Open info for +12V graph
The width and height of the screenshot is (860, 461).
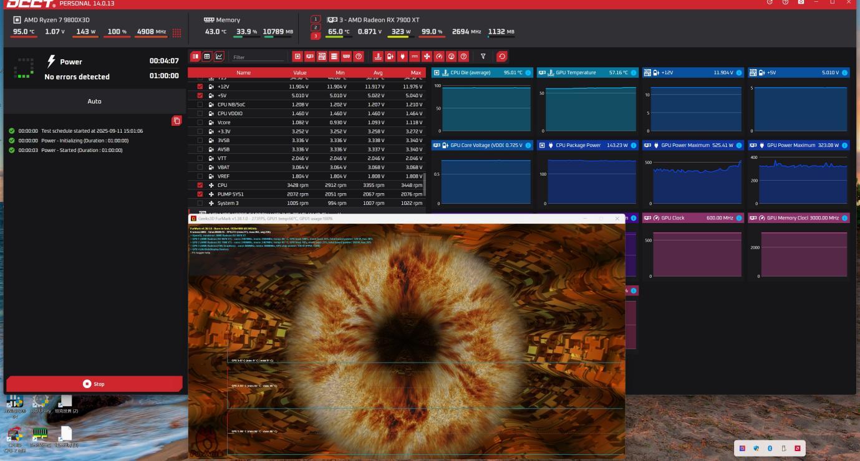point(739,73)
